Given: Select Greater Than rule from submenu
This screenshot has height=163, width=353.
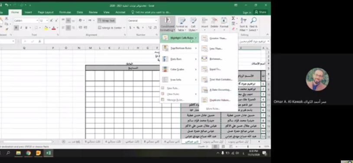Looking at the screenshot, I should 218,38.
